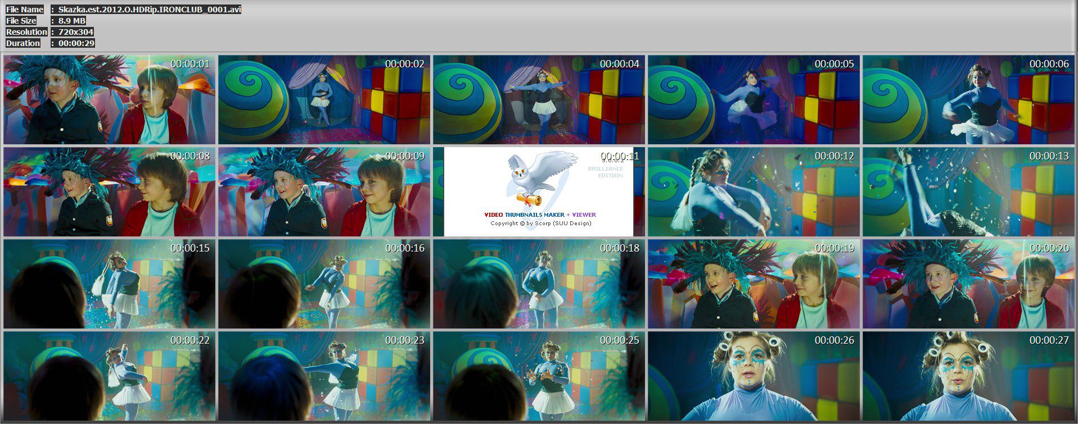Select the thumbnail timestamped 00:00:22
The image size is (1078, 424).
coord(110,376)
